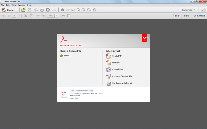Click the Edit PDF pencil page icon

click(108, 63)
